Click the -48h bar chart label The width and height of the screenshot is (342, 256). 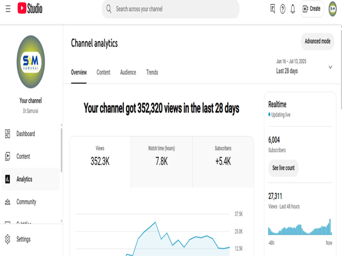(271, 243)
